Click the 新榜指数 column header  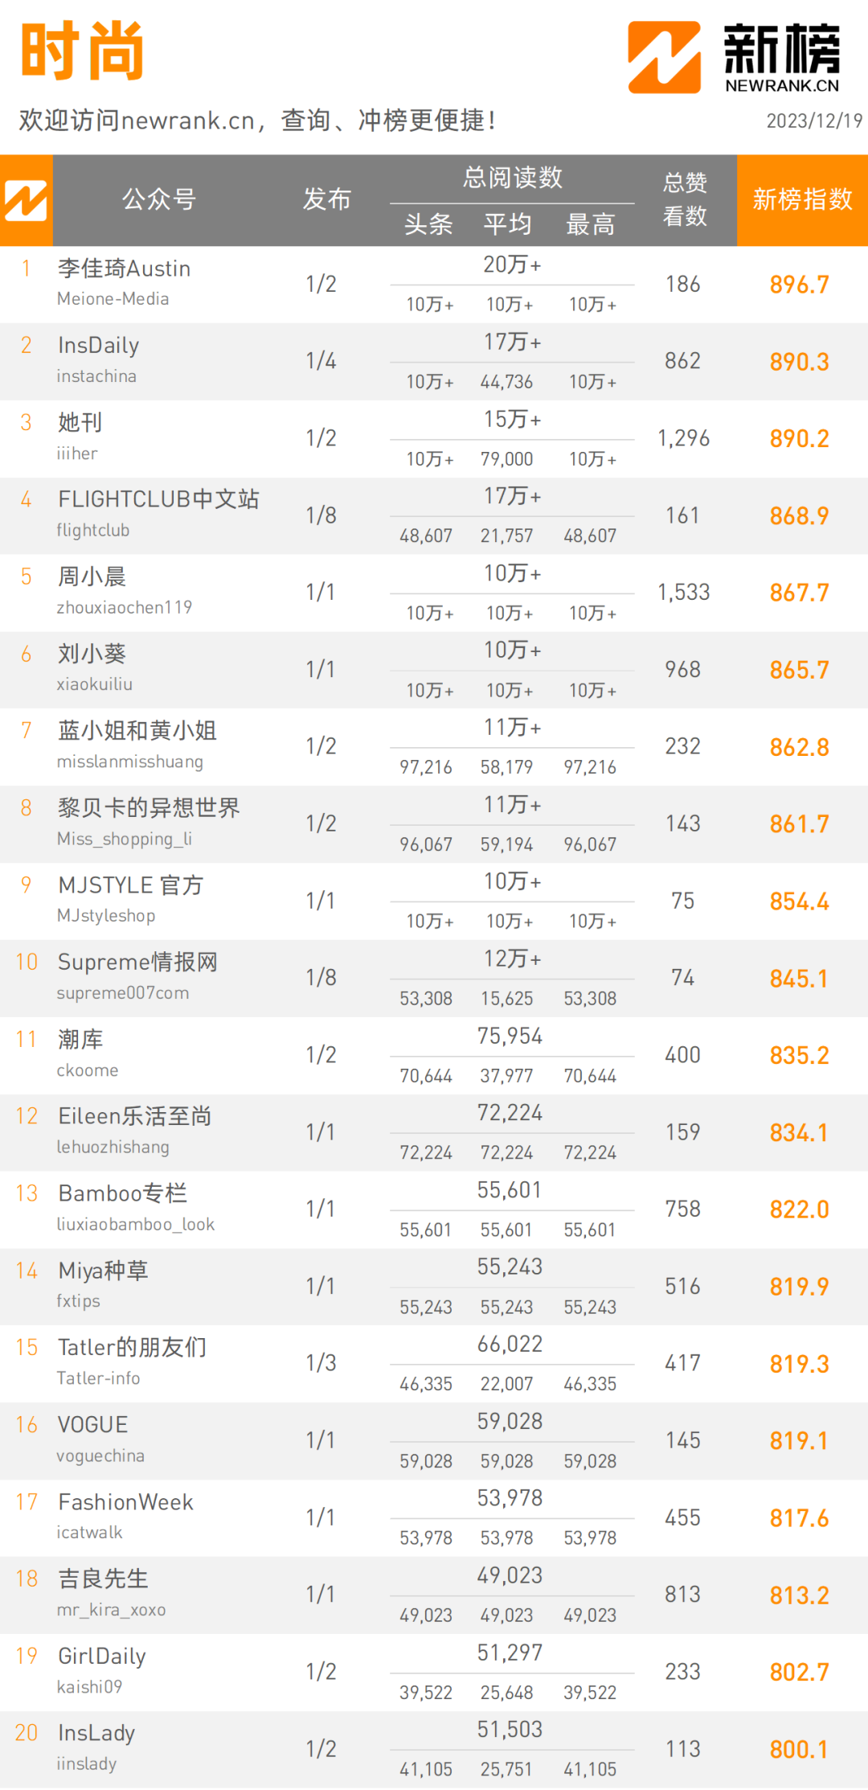pos(802,199)
